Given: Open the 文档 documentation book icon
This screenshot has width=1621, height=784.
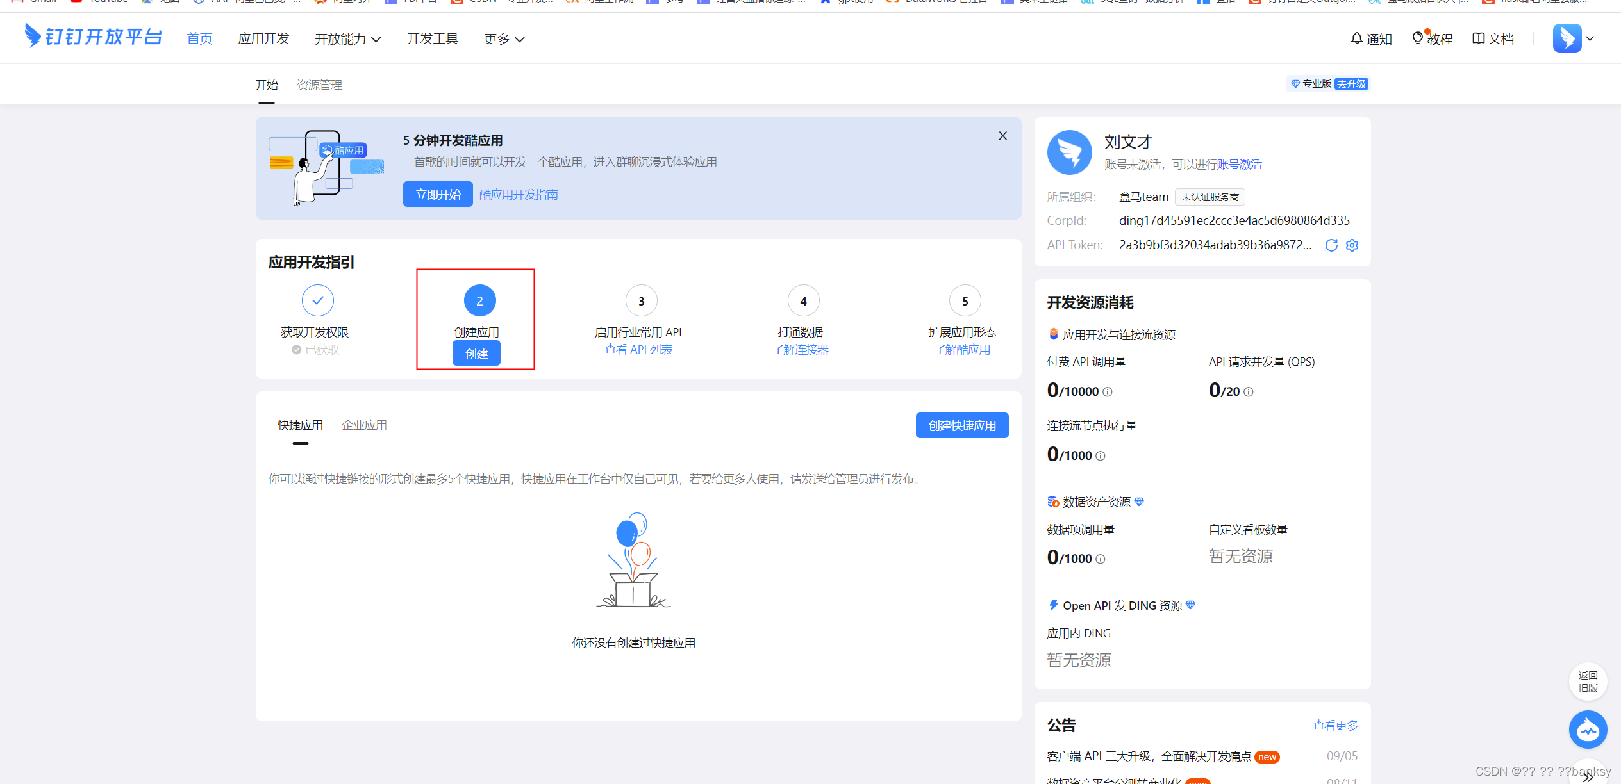Looking at the screenshot, I should [x=1493, y=38].
